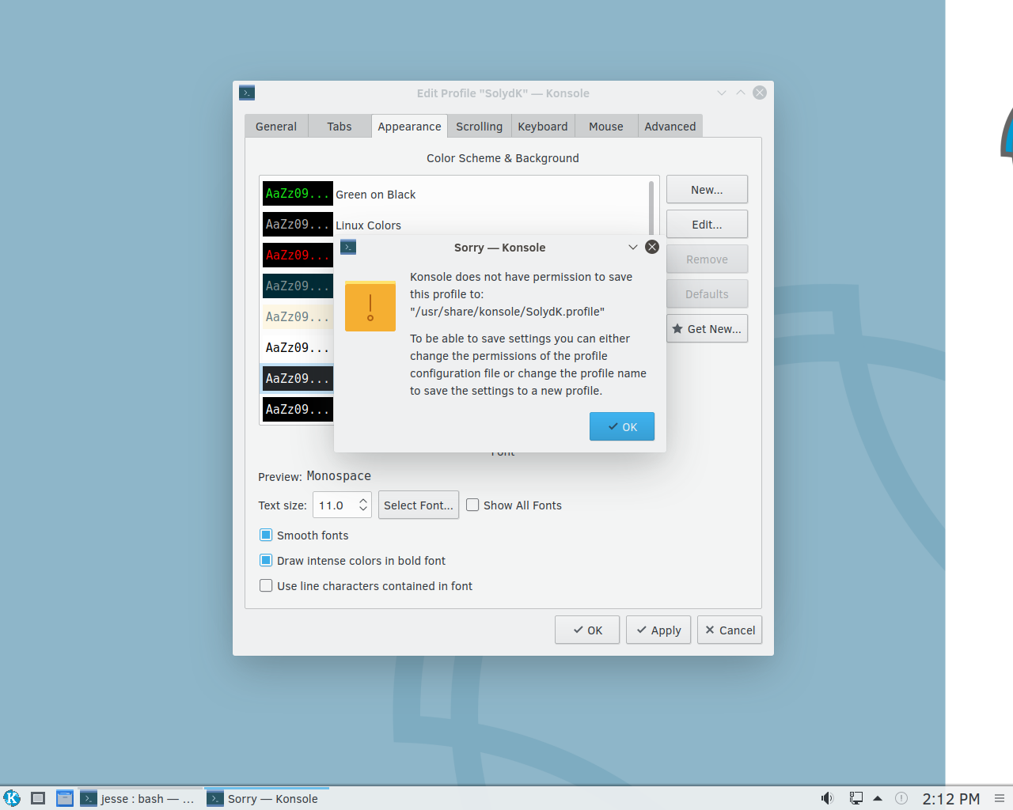Expand the Sorry dialog titlebar chevron menu

(x=633, y=247)
